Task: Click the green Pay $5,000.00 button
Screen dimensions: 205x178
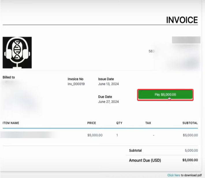Action: click(x=165, y=95)
